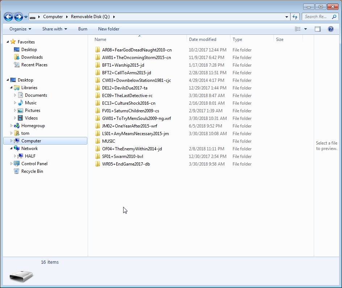
Task: Create a New folder
Action: coord(109,29)
